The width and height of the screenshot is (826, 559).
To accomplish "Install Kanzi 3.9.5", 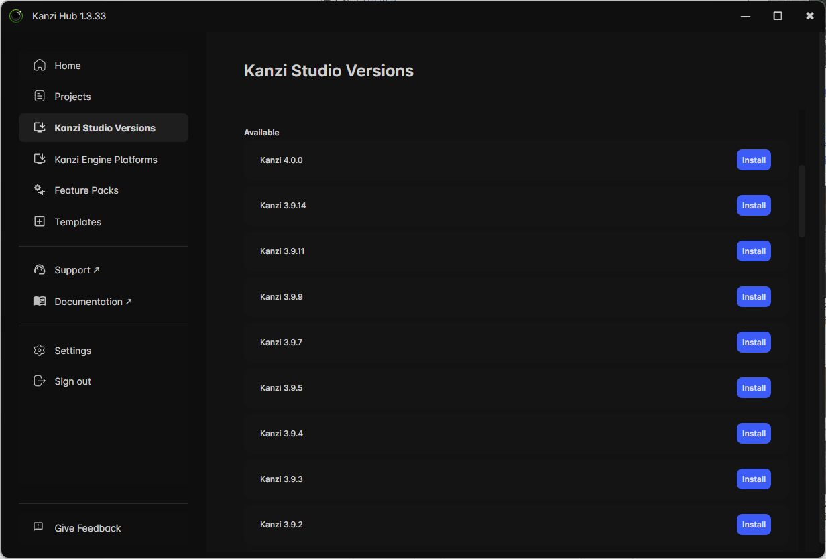I will pos(754,388).
